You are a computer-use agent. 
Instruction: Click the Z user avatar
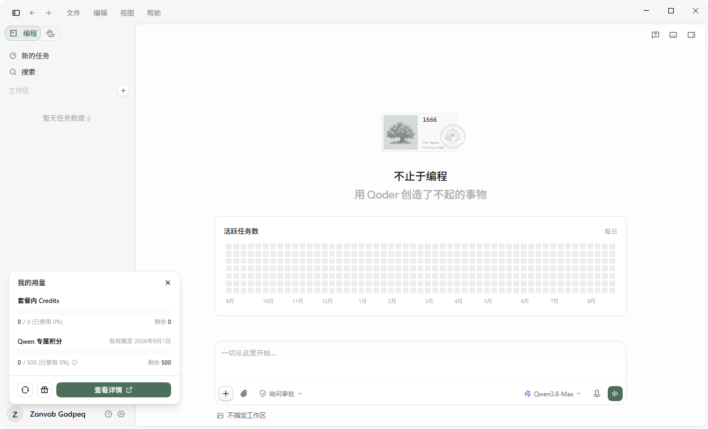[x=15, y=414]
